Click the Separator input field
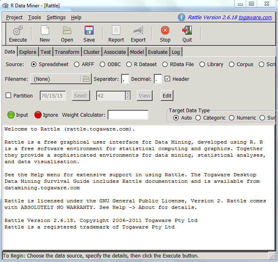Image resolution: width=278 pixels, height=262 pixels. 125,79
